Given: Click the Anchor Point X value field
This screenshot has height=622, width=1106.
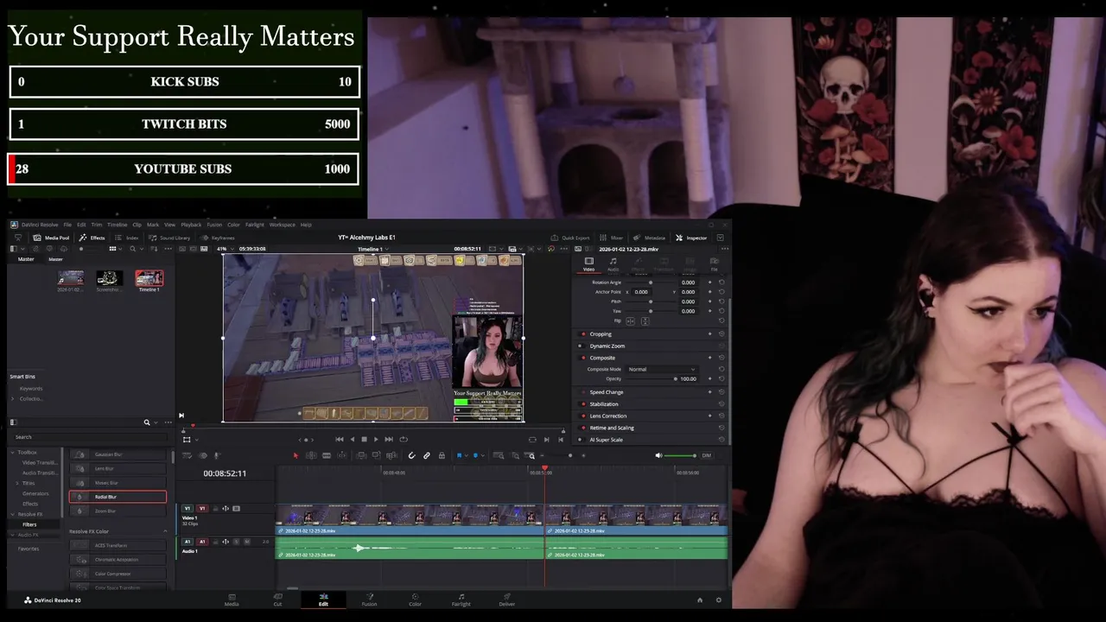Looking at the screenshot, I should [x=641, y=292].
